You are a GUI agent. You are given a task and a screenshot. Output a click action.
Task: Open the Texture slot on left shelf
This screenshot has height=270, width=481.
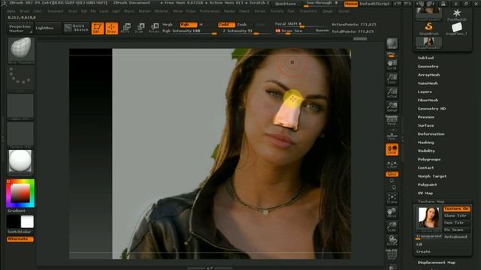point(20,135)
